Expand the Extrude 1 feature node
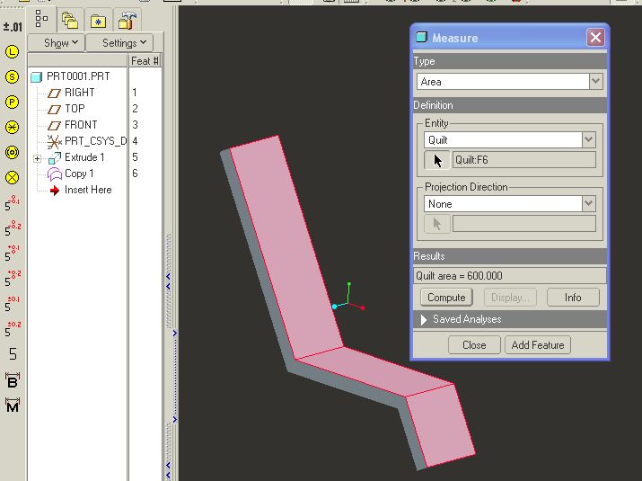This screenshot has width=642, height=481. tap(37, 158)
